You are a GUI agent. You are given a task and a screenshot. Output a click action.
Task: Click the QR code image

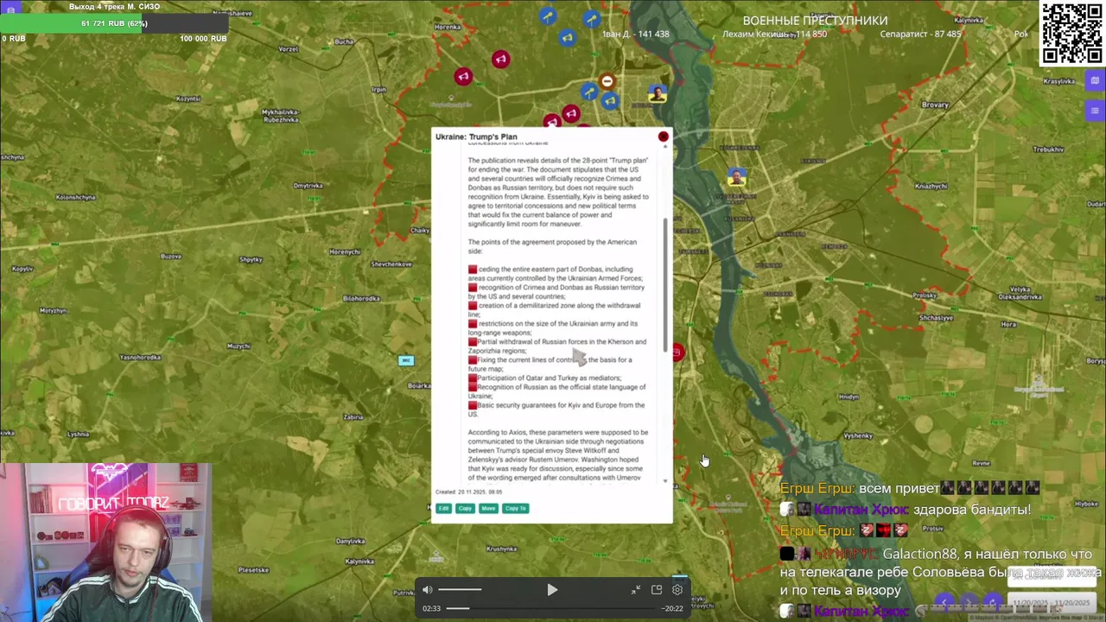[1071, 34]
